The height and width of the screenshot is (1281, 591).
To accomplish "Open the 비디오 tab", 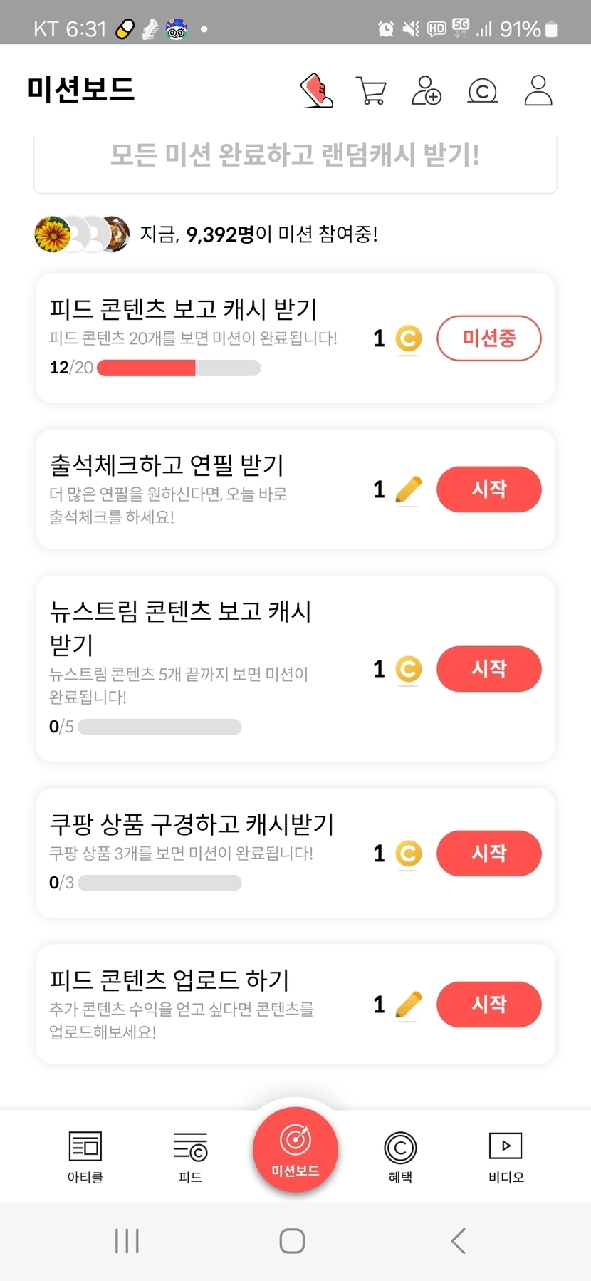I will pyautogui.click(x=506, y=1156).
